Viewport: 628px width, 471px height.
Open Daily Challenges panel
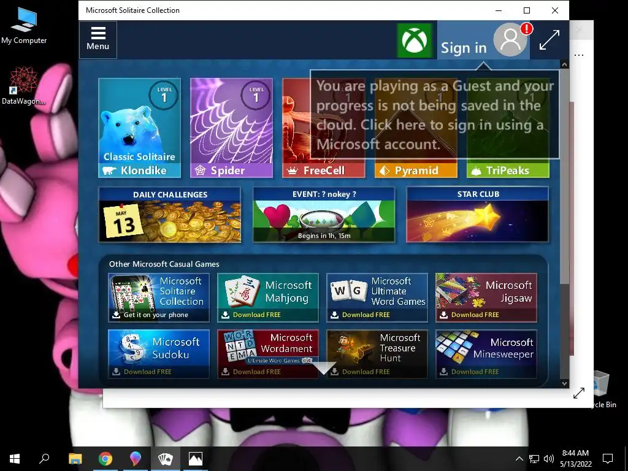tap(170, 215)
